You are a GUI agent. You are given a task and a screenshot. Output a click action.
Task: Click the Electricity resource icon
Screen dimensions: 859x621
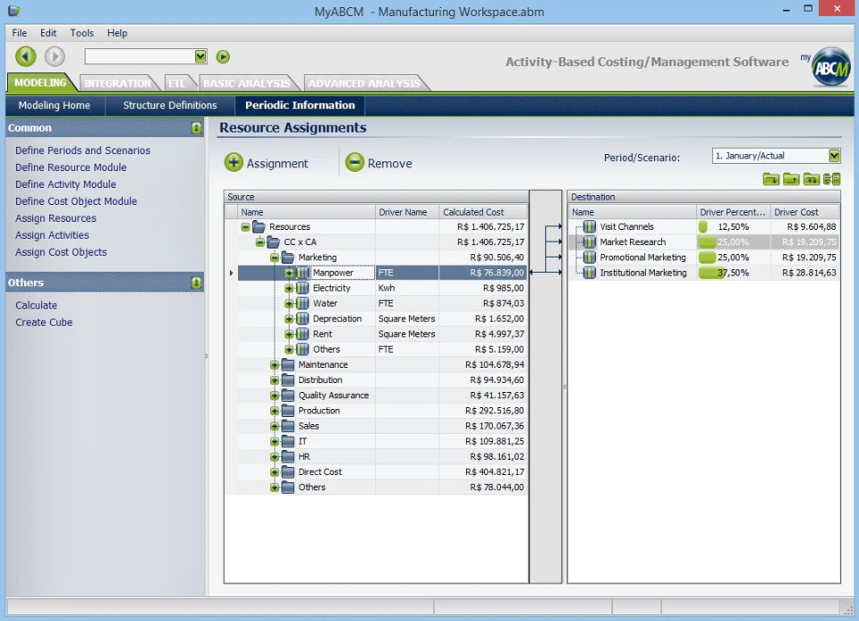pos(302,288)
